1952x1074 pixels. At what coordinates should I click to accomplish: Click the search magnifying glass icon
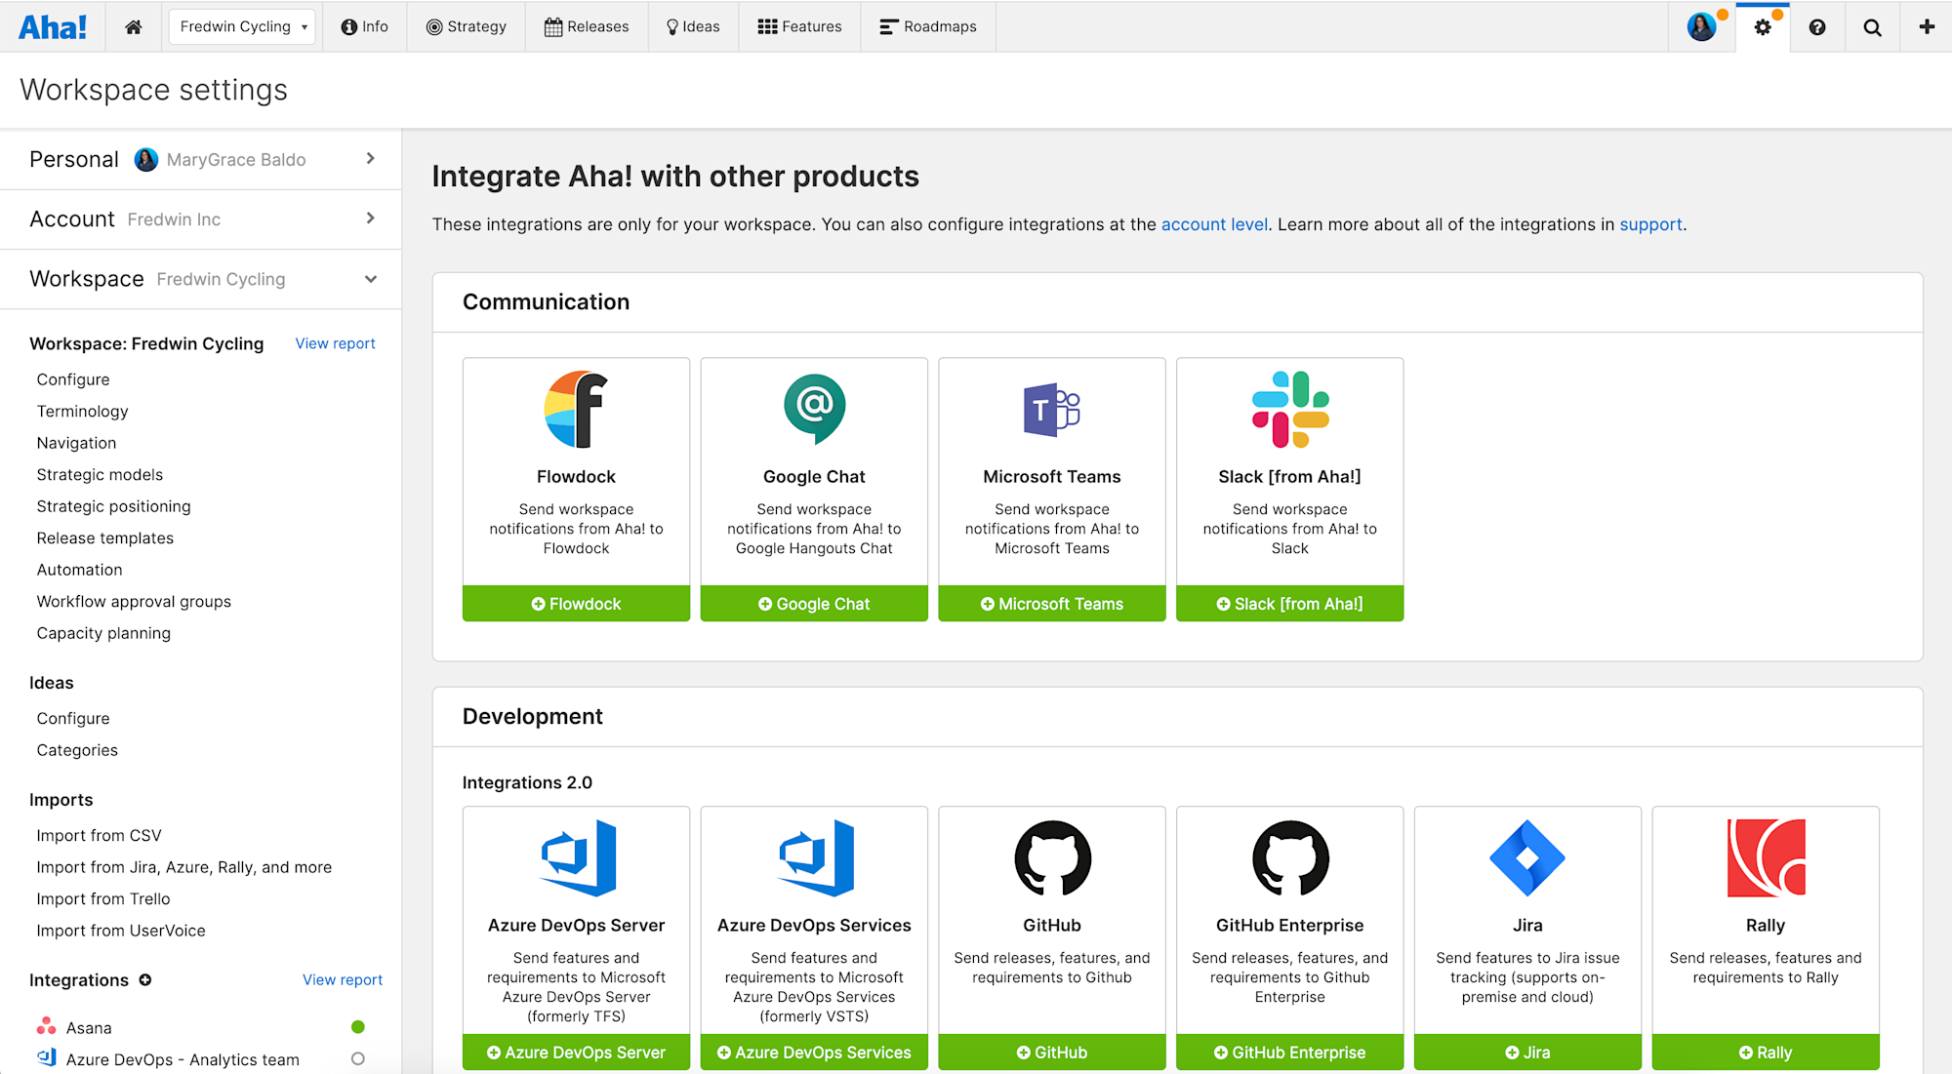[1872, 26]
